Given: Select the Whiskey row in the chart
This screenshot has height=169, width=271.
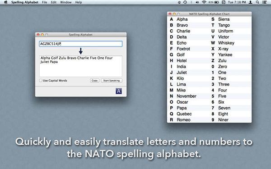Looking at the screenshot, I should pos(230,43).
